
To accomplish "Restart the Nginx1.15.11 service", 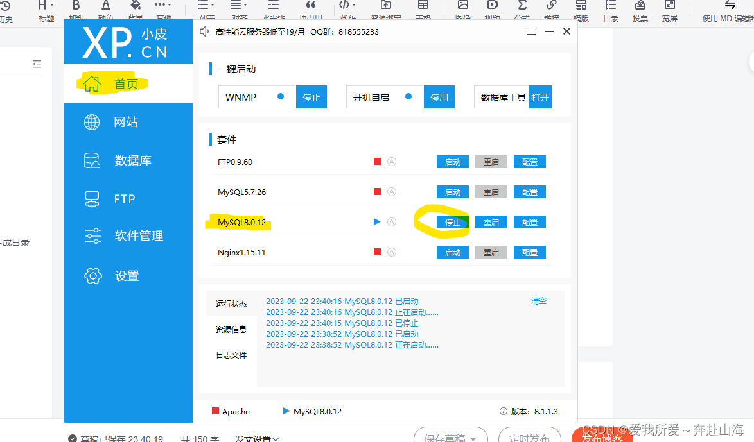I will point(491,252).
